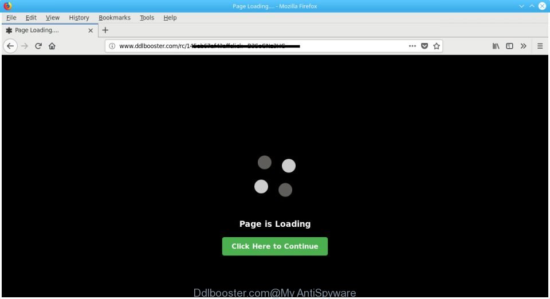This screenshot has height=299, width=550.
Task: Open the History menu
Action: pos(79,18)
